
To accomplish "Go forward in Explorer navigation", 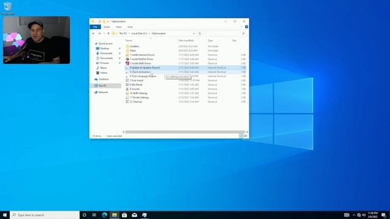I will coord(99,33).
